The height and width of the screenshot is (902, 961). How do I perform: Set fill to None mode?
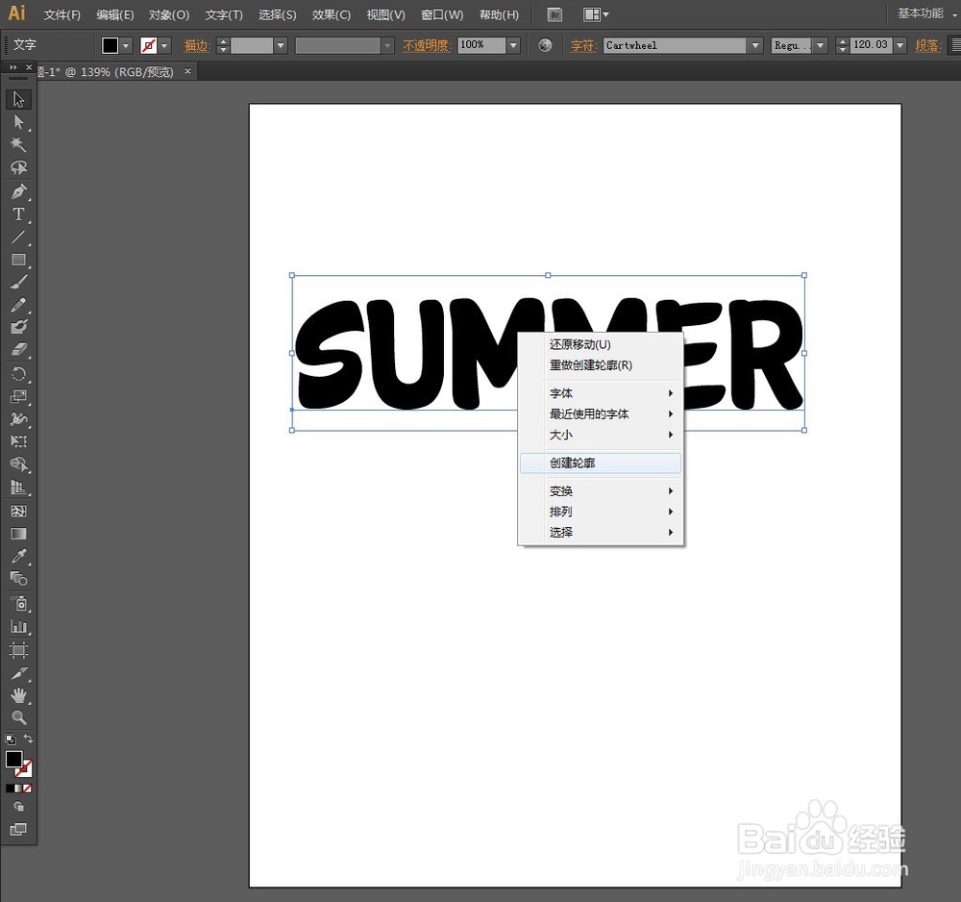tap(27, 789)
